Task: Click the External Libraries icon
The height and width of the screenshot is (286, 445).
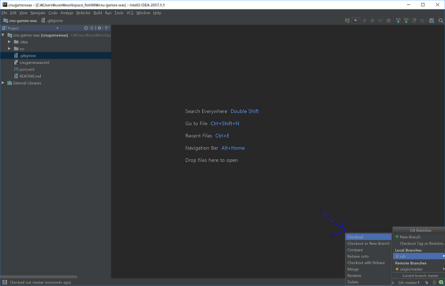Action: point(10,83)
